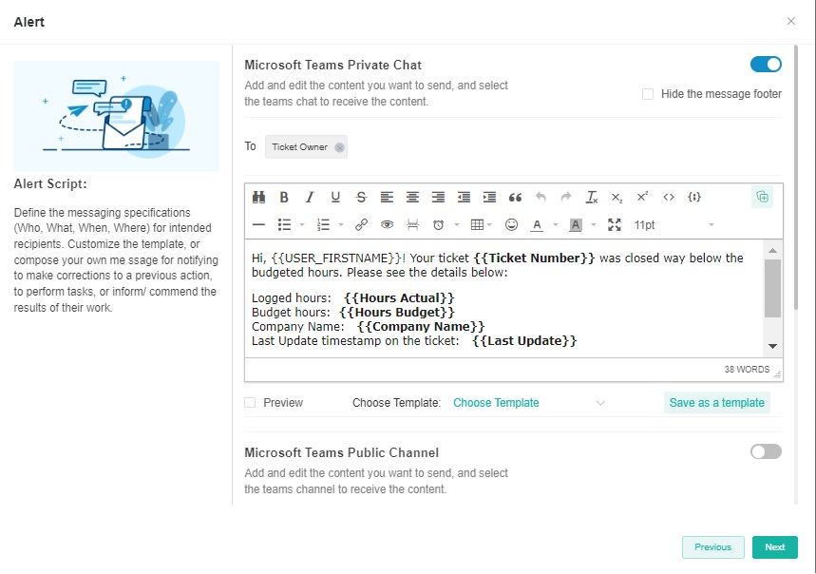Enable Microsoft Teams Public Channel toggle
Screen dimensions: 816x574
766,451
